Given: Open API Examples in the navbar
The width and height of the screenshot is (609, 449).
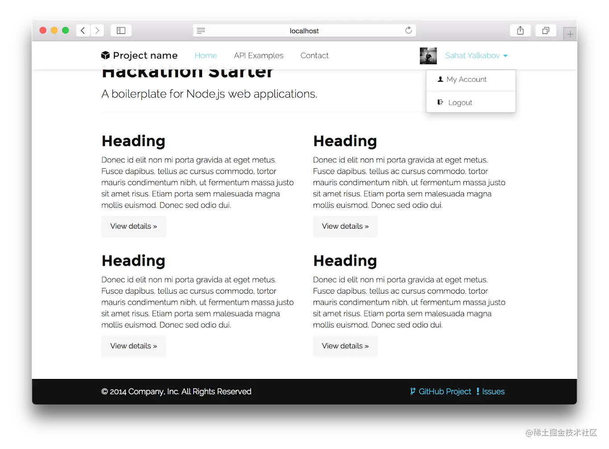Looking at the screenshot, I should pos(259,55).
